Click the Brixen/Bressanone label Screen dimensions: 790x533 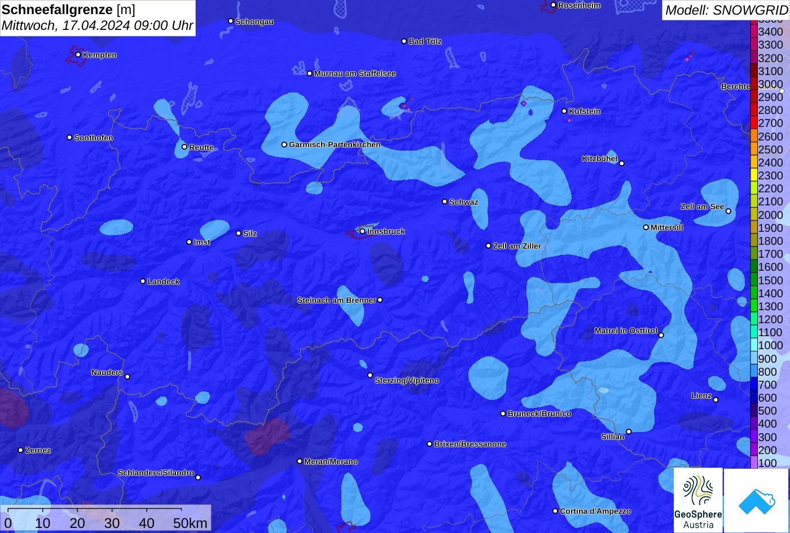470,444
